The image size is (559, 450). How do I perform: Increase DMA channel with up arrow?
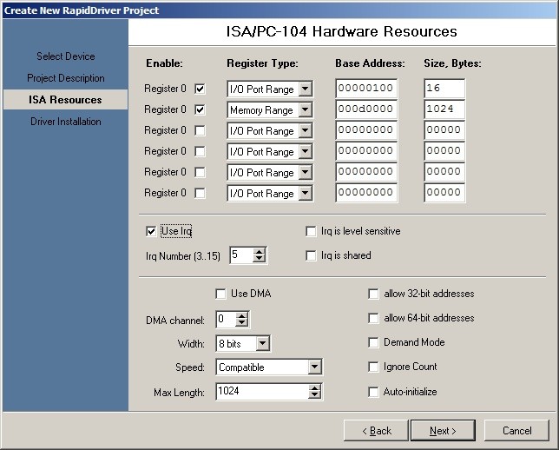(241, 315)
